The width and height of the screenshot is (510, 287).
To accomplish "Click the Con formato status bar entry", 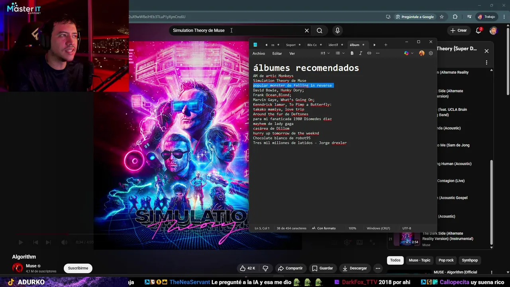I will click(x=324, y=228).
